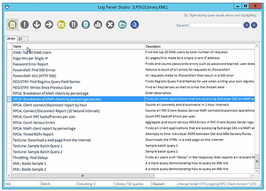Click highlighted 'RPCA: Breakdown of MAPI clients by percentage/version'
Image resolution: width=266 pixels, height=191 pixels.
coord(57,99)
